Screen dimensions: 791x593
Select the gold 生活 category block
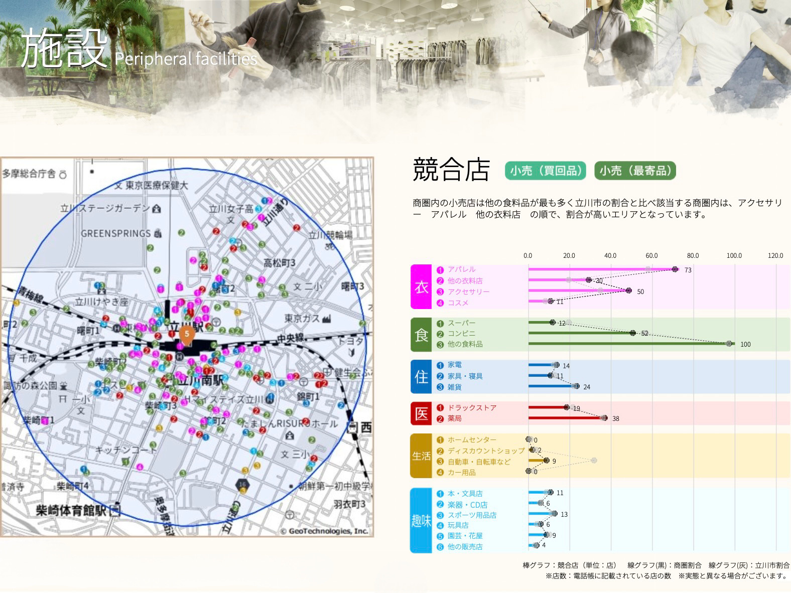tap(421, 456)
